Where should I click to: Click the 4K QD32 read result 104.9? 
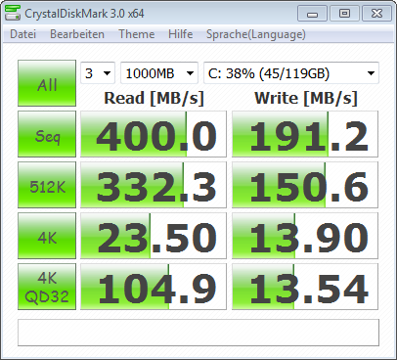pos(154,287)
